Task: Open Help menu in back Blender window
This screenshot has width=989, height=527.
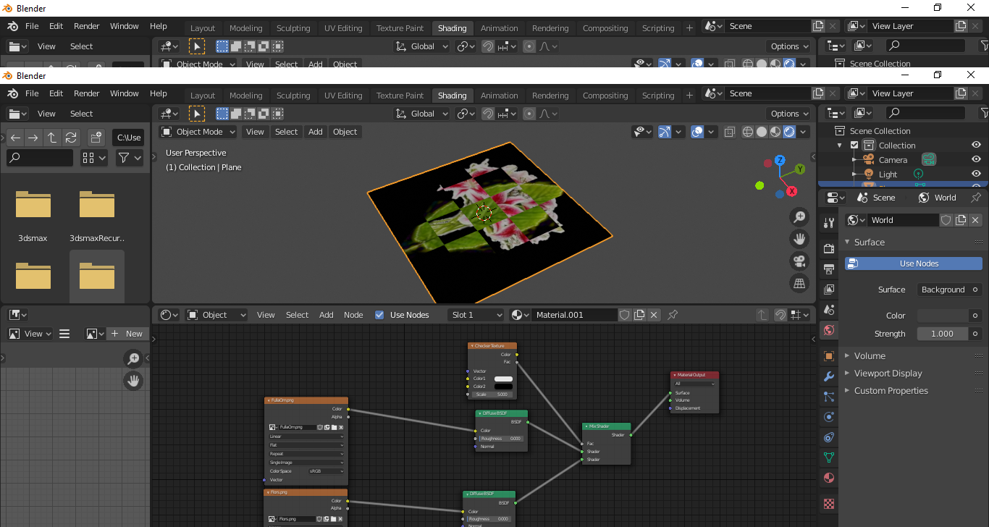Action: coord(159,26)
